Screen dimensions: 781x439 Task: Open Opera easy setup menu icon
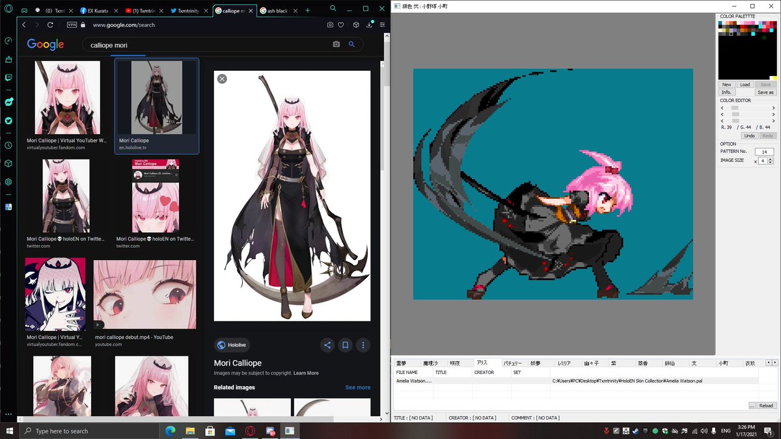pos(382,25)
